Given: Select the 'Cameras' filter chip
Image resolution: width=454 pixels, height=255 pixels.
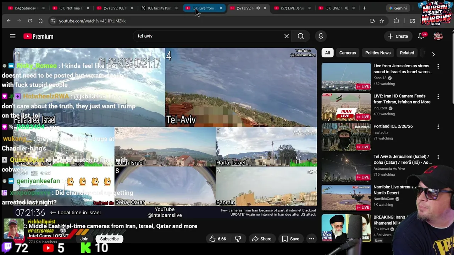Looking at the screenshot, I should coord(348,53).
